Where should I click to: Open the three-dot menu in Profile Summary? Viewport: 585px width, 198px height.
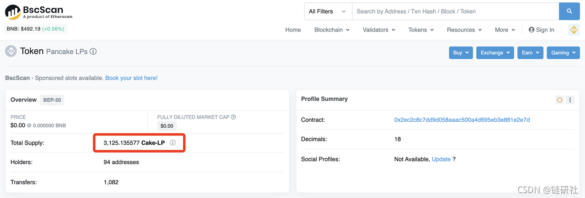(570, 99)
